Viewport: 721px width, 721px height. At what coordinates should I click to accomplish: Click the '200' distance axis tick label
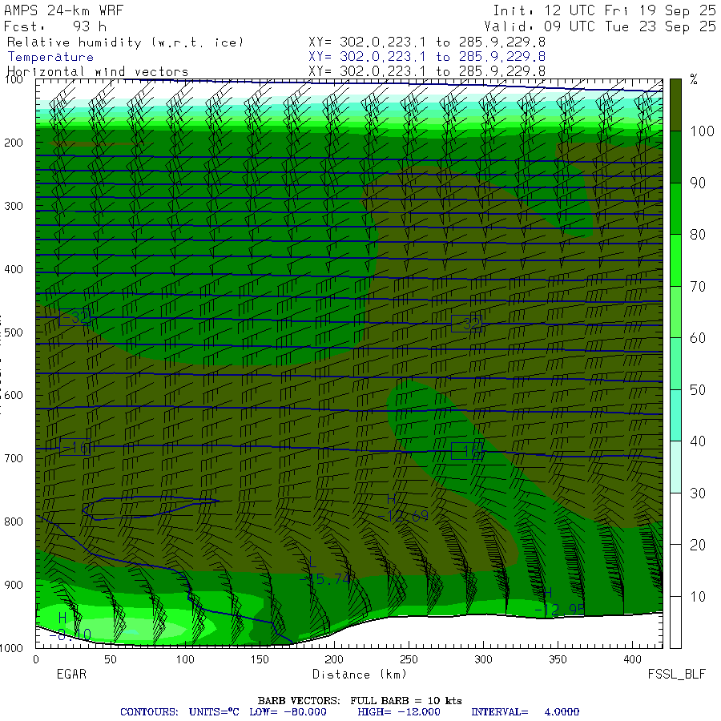tap(334, 659)
